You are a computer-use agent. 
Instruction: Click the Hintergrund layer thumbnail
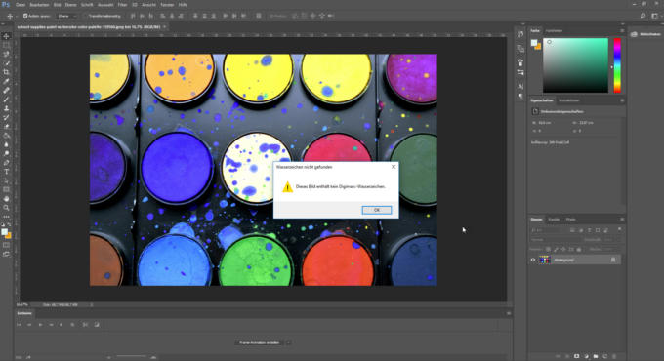coord(544,260)
